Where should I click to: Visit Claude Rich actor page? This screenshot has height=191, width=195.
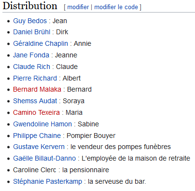coord(31,67)
